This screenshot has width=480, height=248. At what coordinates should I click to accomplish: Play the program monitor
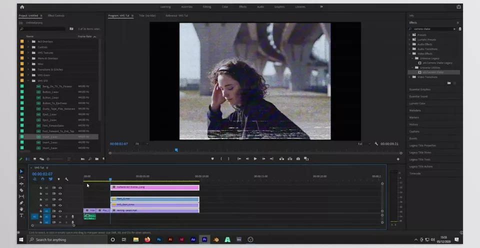point(255,158)
